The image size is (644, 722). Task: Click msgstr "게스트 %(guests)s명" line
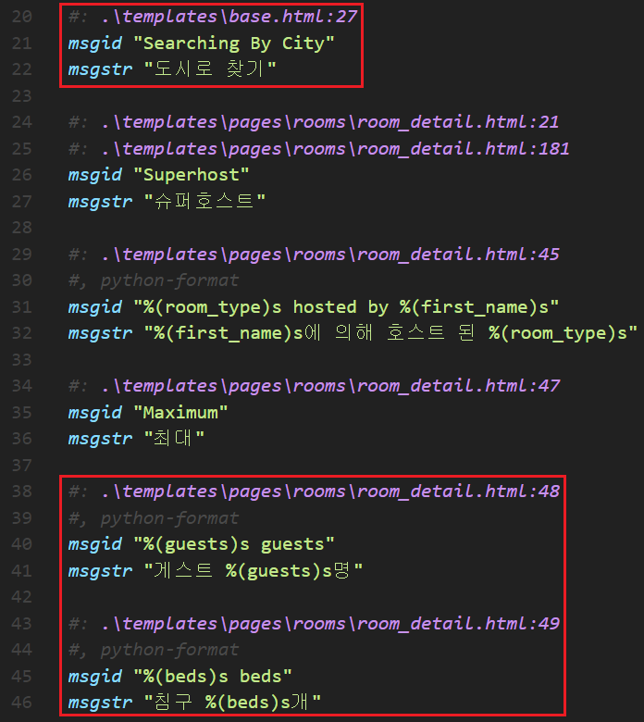(x=216, y=571)
